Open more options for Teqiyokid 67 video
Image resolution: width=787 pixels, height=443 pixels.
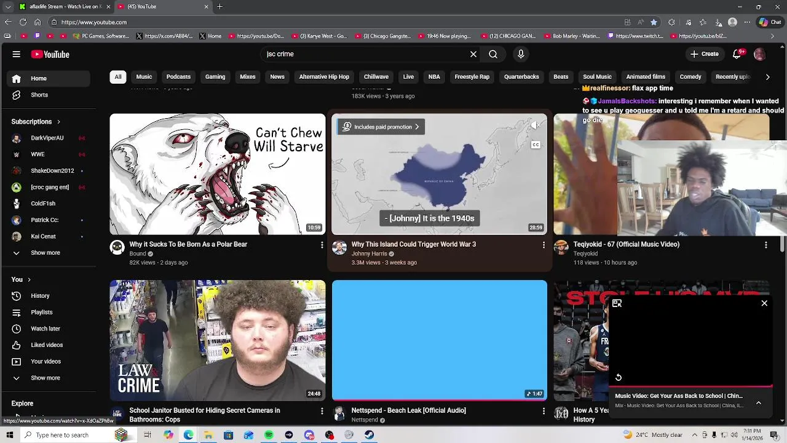click(x=765, y=245)
